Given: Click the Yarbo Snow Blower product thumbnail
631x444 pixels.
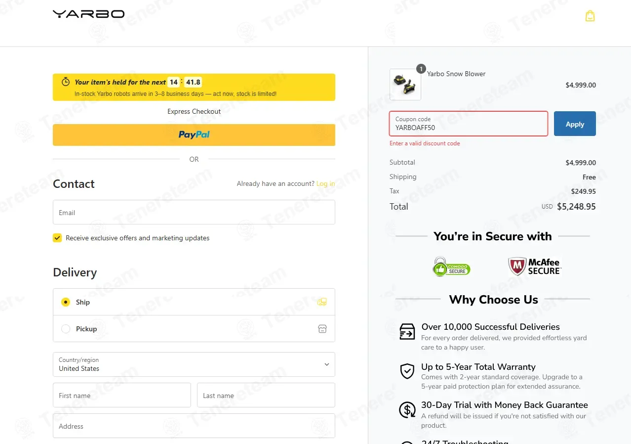Looking at the screenshot, I should (x=405, y=85).
